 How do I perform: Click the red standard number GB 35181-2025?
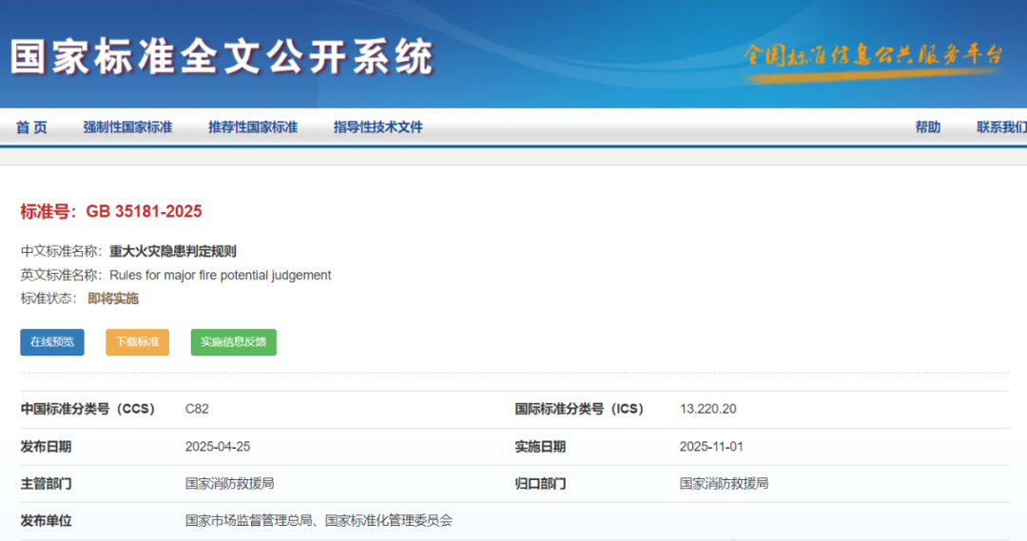pyautogui.click(x=144, y=211)
